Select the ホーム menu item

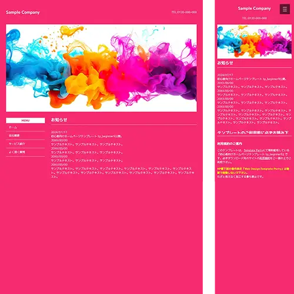click(x=25, y=128)
